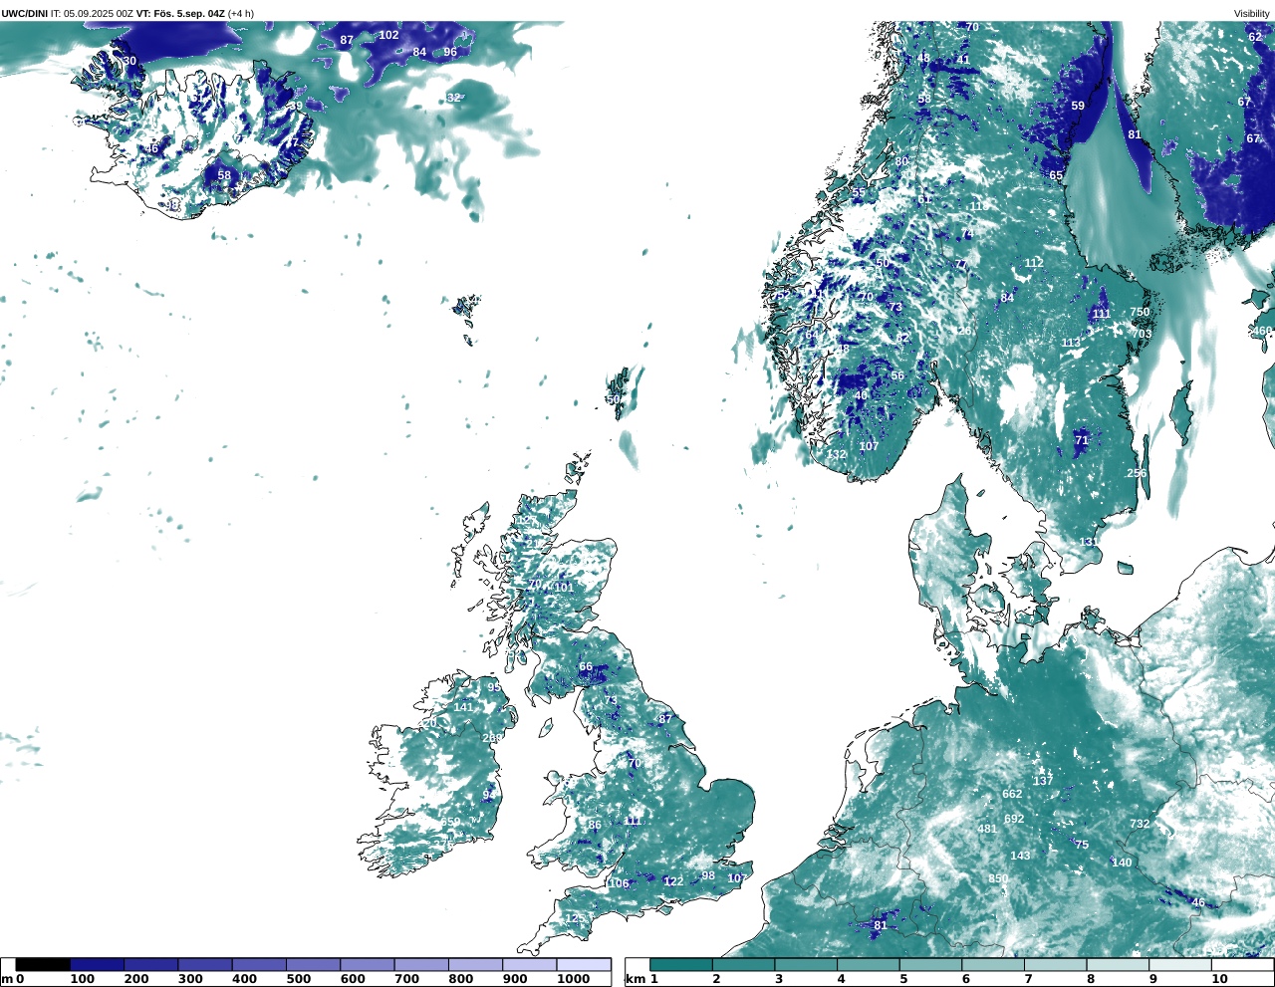The width and height of the screenshot is (1275, 987).
Task: Click the 'IT: 05.09.2025 00Z' initial time text
Action: pyautogui.click(x=92, y=14)
